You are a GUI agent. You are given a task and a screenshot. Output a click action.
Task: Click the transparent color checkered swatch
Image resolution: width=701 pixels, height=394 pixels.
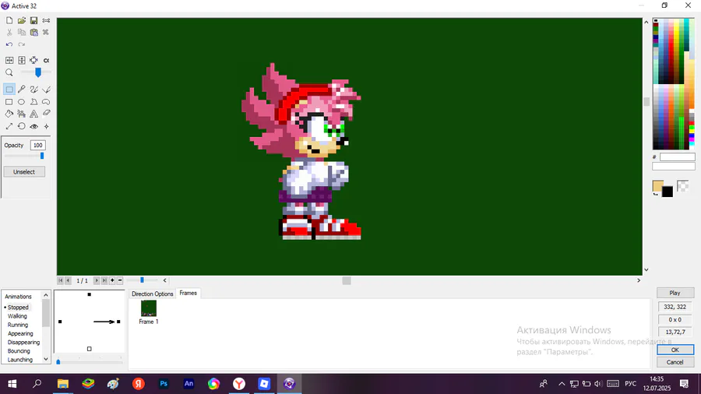[682, 186]
